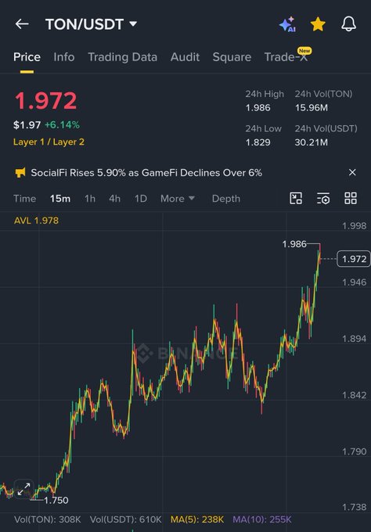Viewport: 371px width, 532px height.
Task: Open price alerts bell icon
Action: (x=348, y=24)
